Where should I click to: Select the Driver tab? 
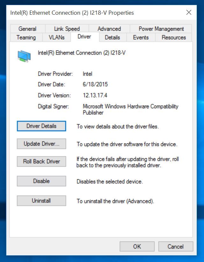[x=84, y=37]
